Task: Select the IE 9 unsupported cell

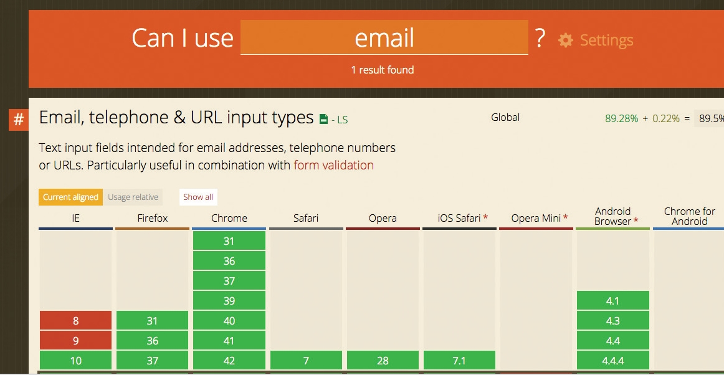Action: point(76,341)
